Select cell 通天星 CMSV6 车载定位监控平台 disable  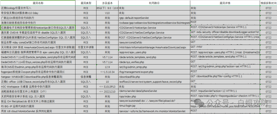(x=38, y=33)
